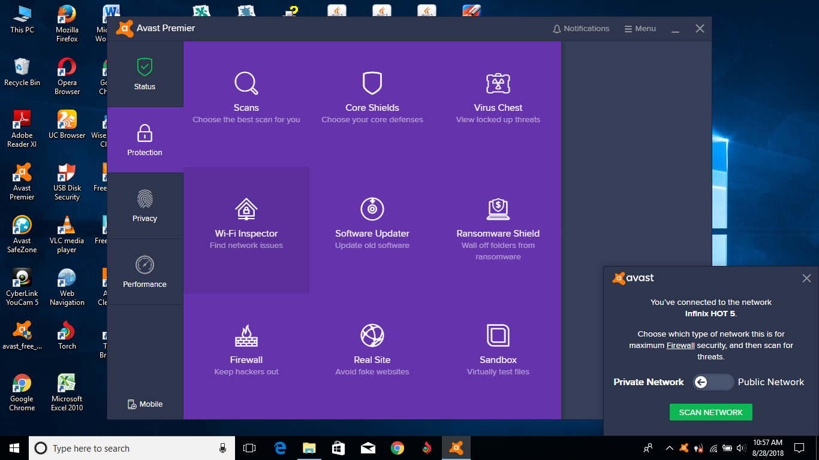
Task: Select the Microsoft Excel 2010 desktop icon
Action: coord(67,392)
